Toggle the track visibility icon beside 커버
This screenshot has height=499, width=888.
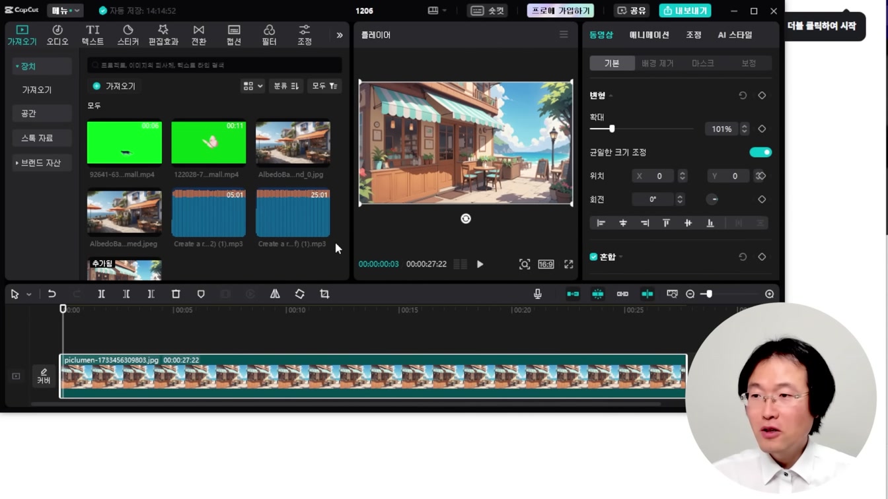click(x=16, y=376)
